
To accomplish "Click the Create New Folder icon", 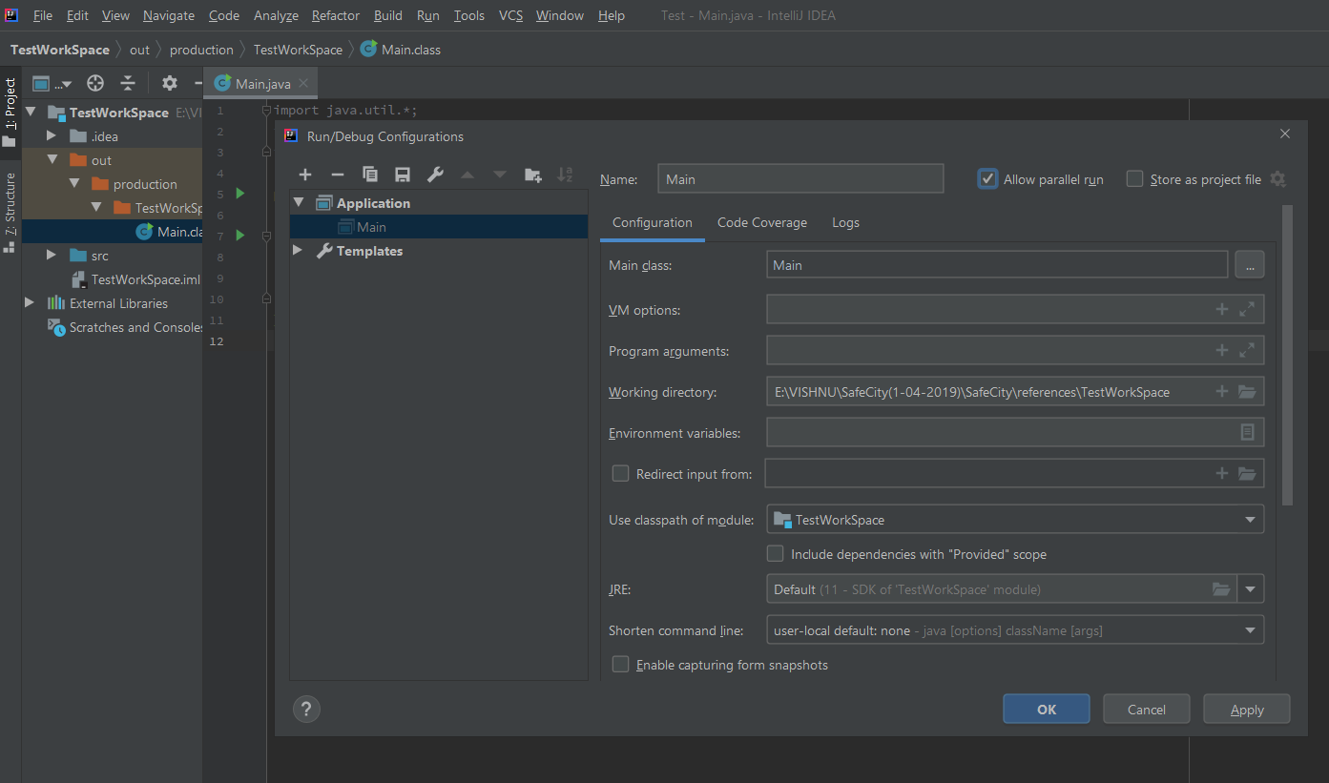I will coord(533,175).
